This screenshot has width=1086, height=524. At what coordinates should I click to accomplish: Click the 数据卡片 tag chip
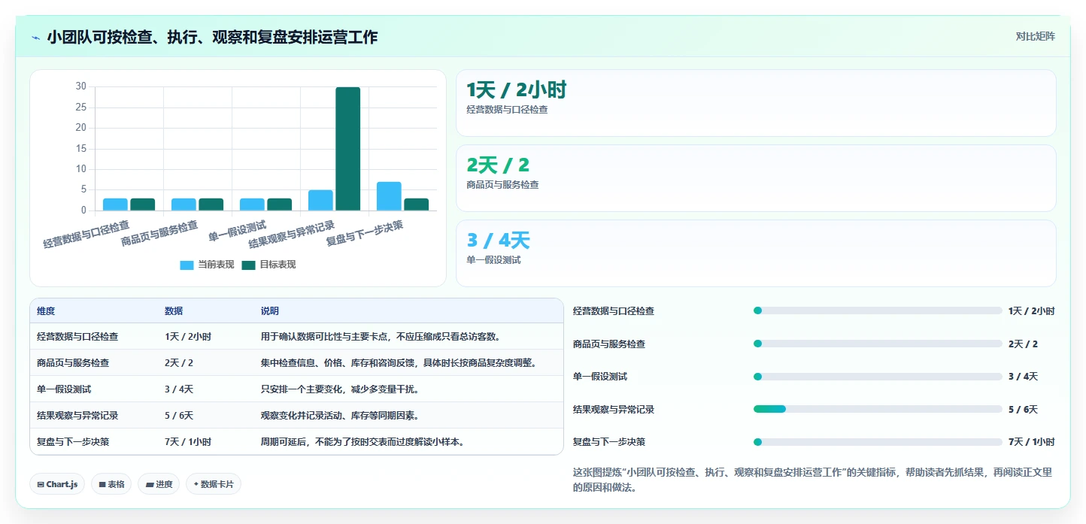pyautogui.click(x=214, y=484)
